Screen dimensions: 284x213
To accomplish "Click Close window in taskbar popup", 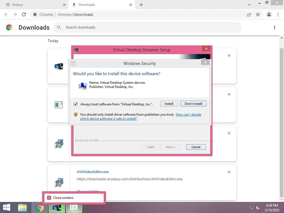I will [x=74, y=197].
